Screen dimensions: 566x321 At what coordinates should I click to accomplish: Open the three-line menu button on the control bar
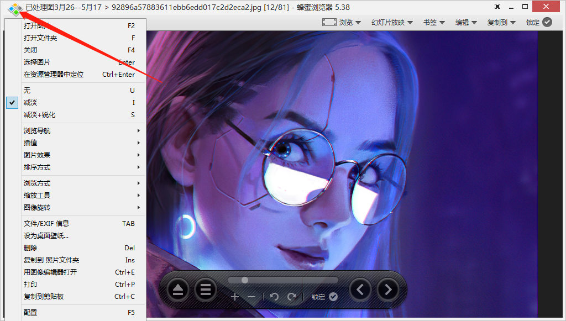click(x=206, y=290)
